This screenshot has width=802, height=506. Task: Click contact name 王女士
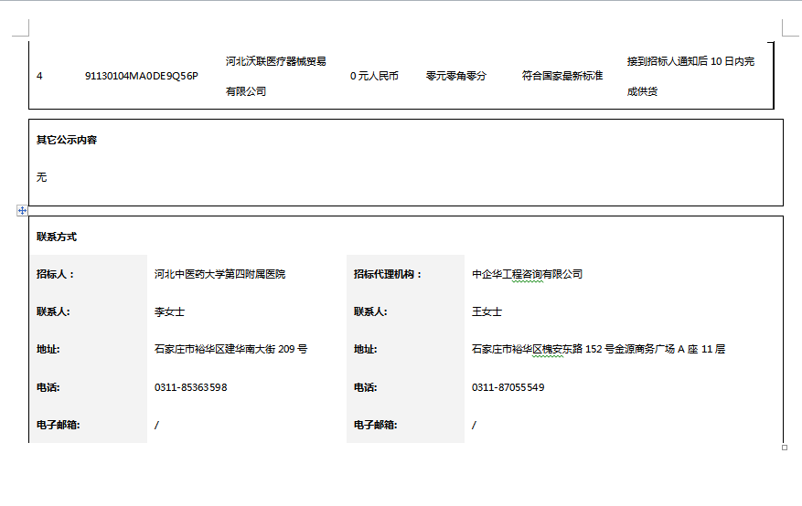(487, 311)
